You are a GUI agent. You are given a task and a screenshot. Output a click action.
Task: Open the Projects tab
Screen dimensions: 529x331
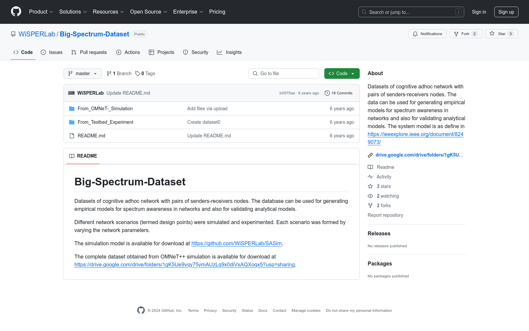point(161,52)
